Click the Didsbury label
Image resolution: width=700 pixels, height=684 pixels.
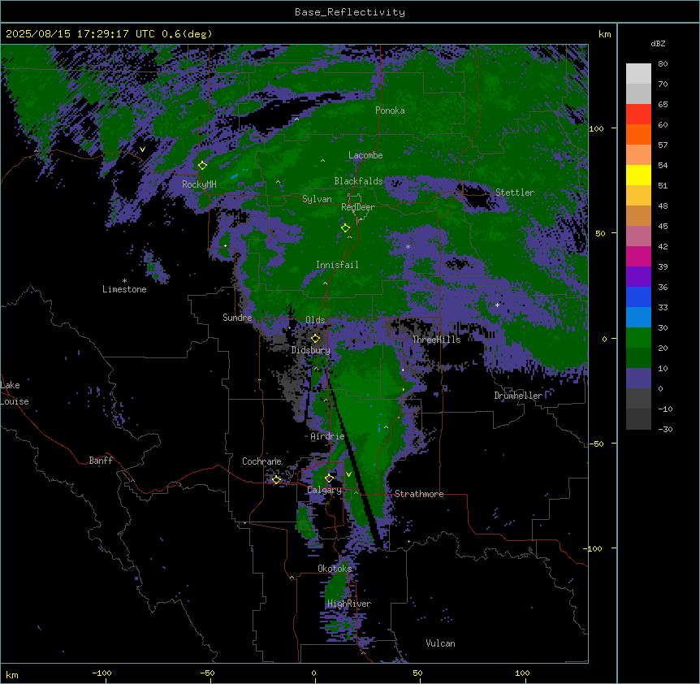coord(311,350)
